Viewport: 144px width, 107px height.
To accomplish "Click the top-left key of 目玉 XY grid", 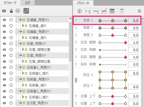I will [x=100, y=72].
